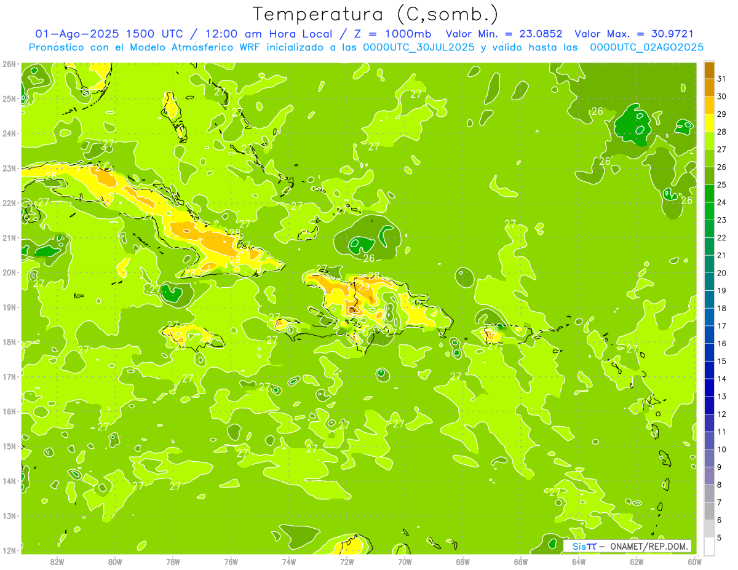Click the '0000UTC_30JUL2025' initialization time
738x570 pixels.
pos(420,47)
